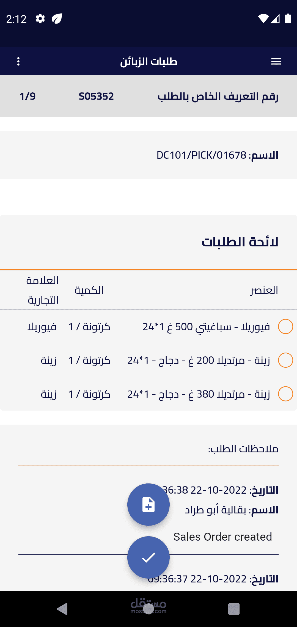
Task: Open the hamburger navigation menu
Action: point(276,62)
